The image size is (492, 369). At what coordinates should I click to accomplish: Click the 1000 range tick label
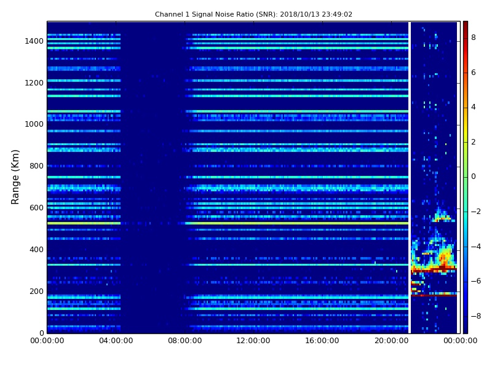click(34, 124)
